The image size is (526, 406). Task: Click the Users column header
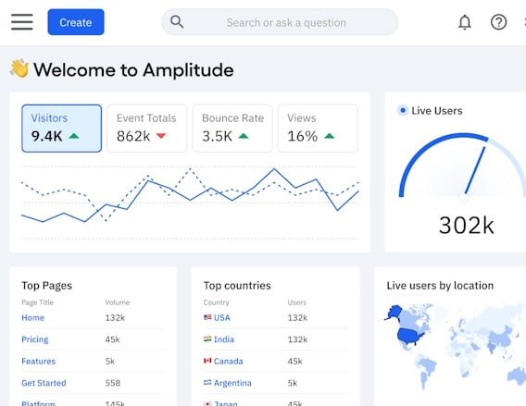point(297,302)
